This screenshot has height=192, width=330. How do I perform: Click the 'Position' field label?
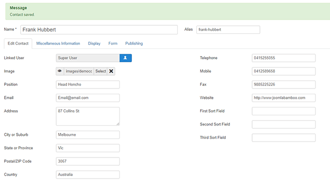click(11, 84)
